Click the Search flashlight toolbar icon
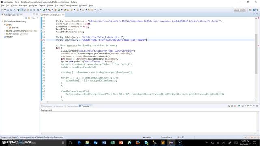This screenshot has height=146, width=260. pyautogui.click(x=71, y=10)
